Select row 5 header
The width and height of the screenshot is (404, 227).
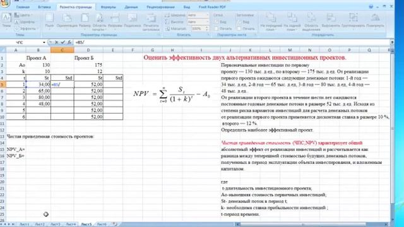pyautogui.click(x=3, y=84)
